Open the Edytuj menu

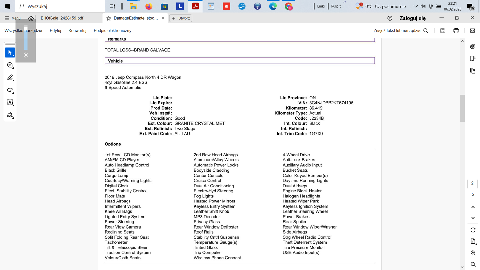click(55, 30)
